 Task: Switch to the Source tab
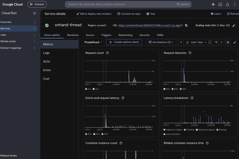90,35
